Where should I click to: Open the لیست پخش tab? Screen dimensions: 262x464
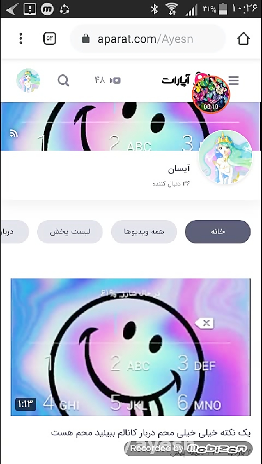pyautogui.click(x=70, y=232)
